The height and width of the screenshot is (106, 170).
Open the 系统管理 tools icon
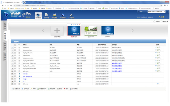point(71,15)
